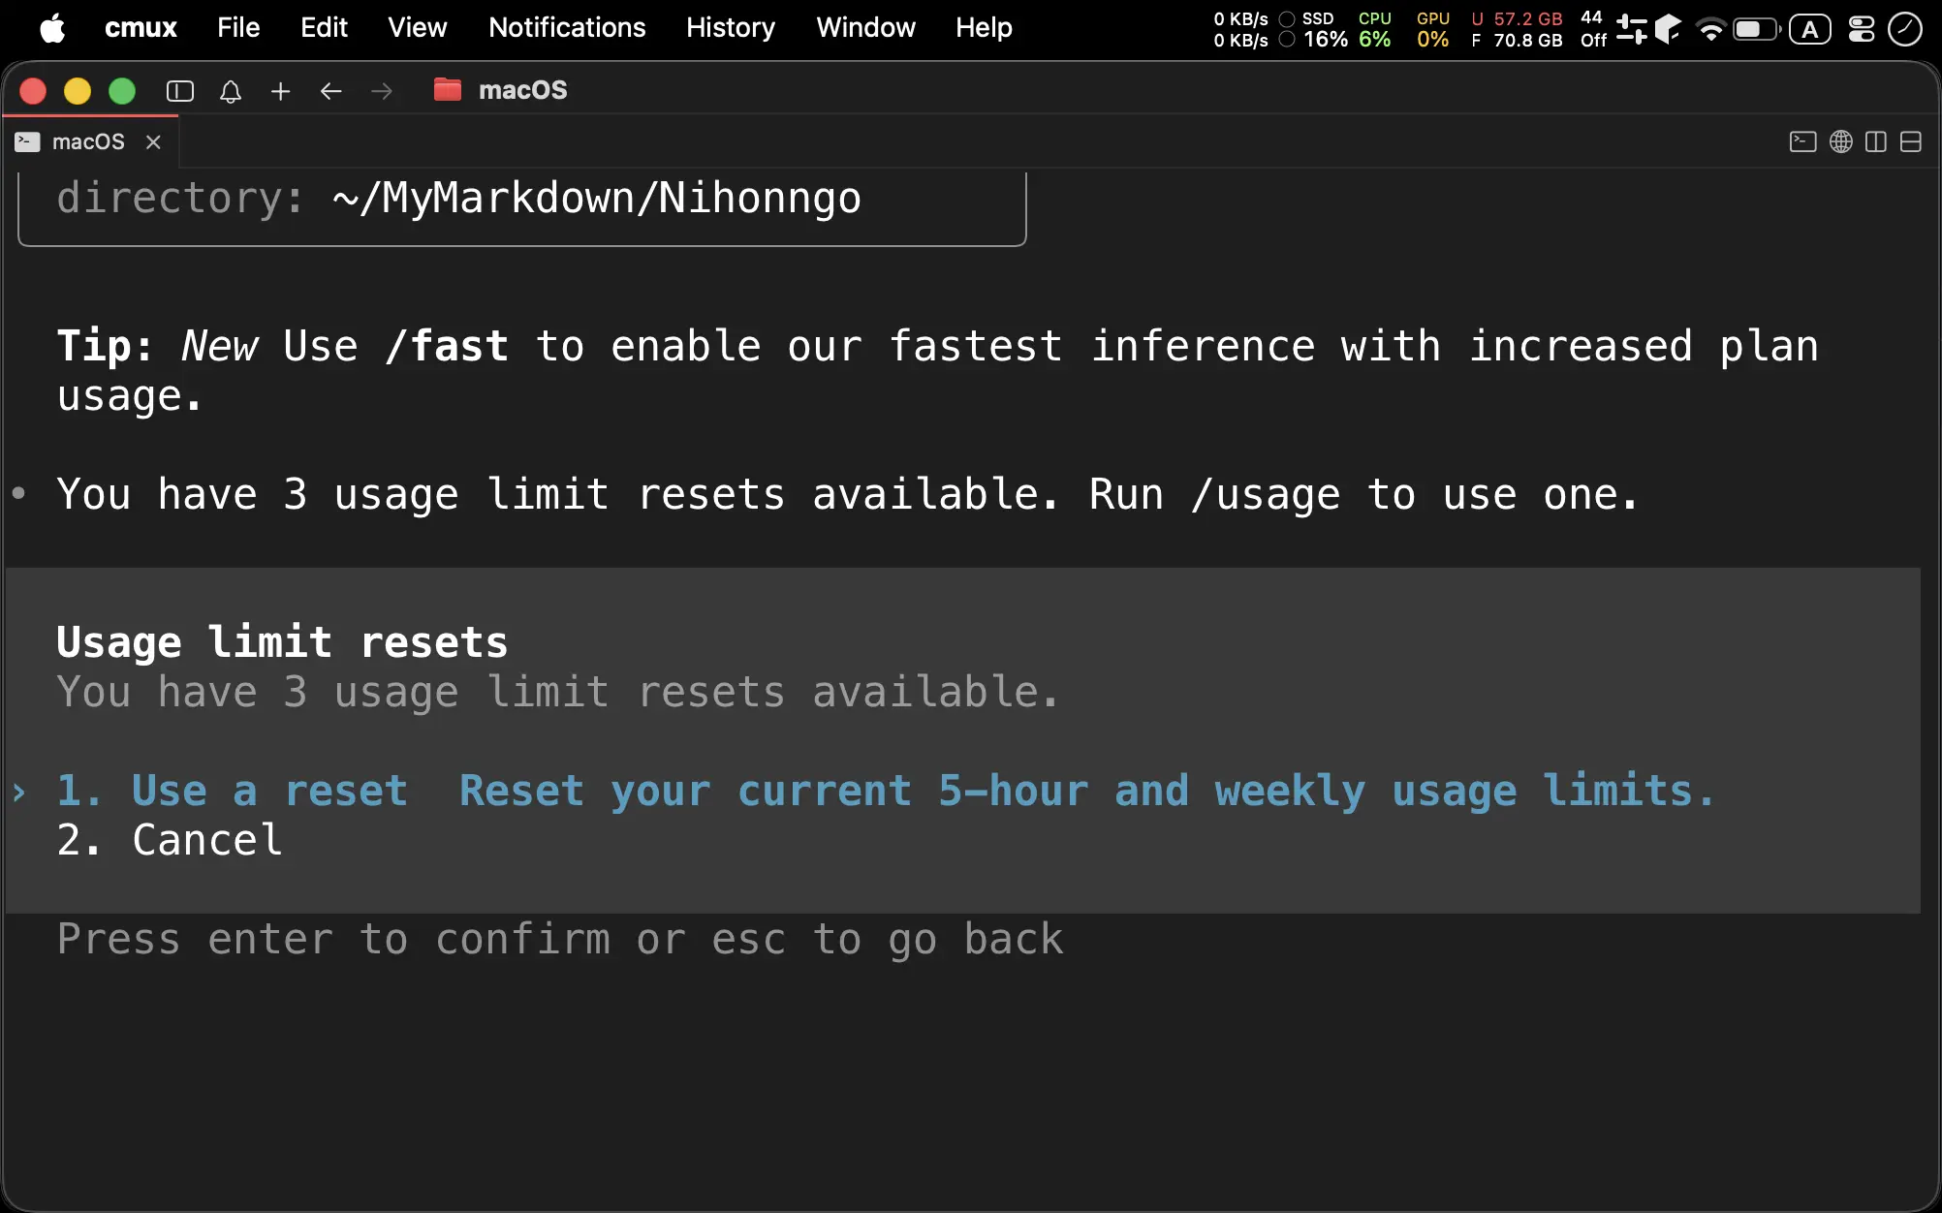Screen dimensions: 1942x1213
Task: Open the Apple menu
Action: coord(52,28)
